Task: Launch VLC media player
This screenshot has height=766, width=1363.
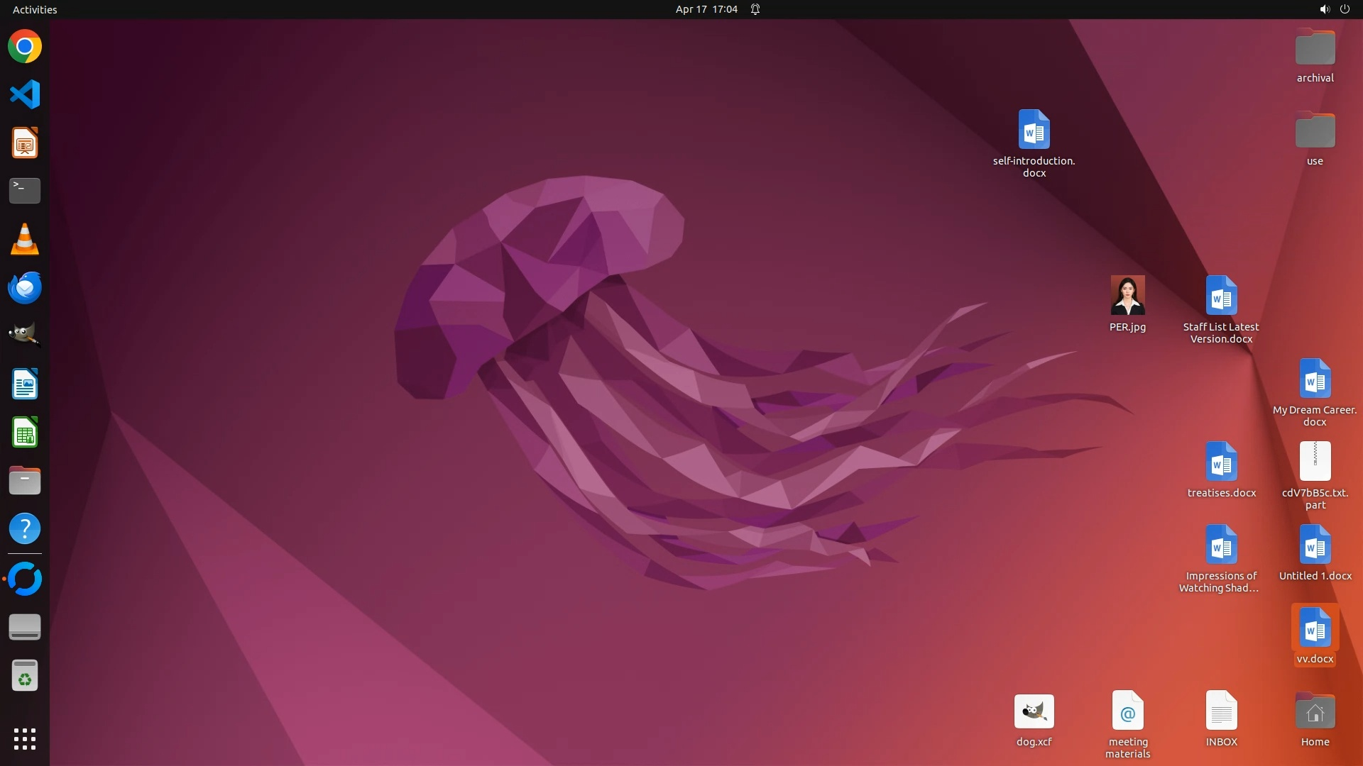Action: [x=25, y=239]
